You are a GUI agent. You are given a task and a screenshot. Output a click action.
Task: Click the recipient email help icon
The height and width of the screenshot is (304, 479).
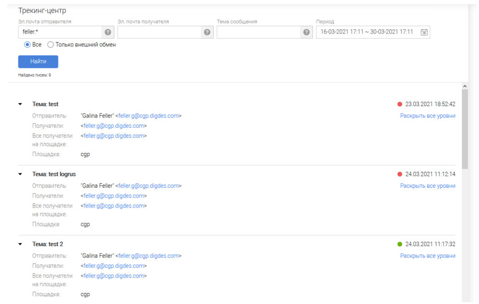[x=207, y=32]
